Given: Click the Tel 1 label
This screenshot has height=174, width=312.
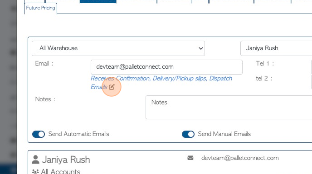Looking at the screenshot, I should click(265, 63).
